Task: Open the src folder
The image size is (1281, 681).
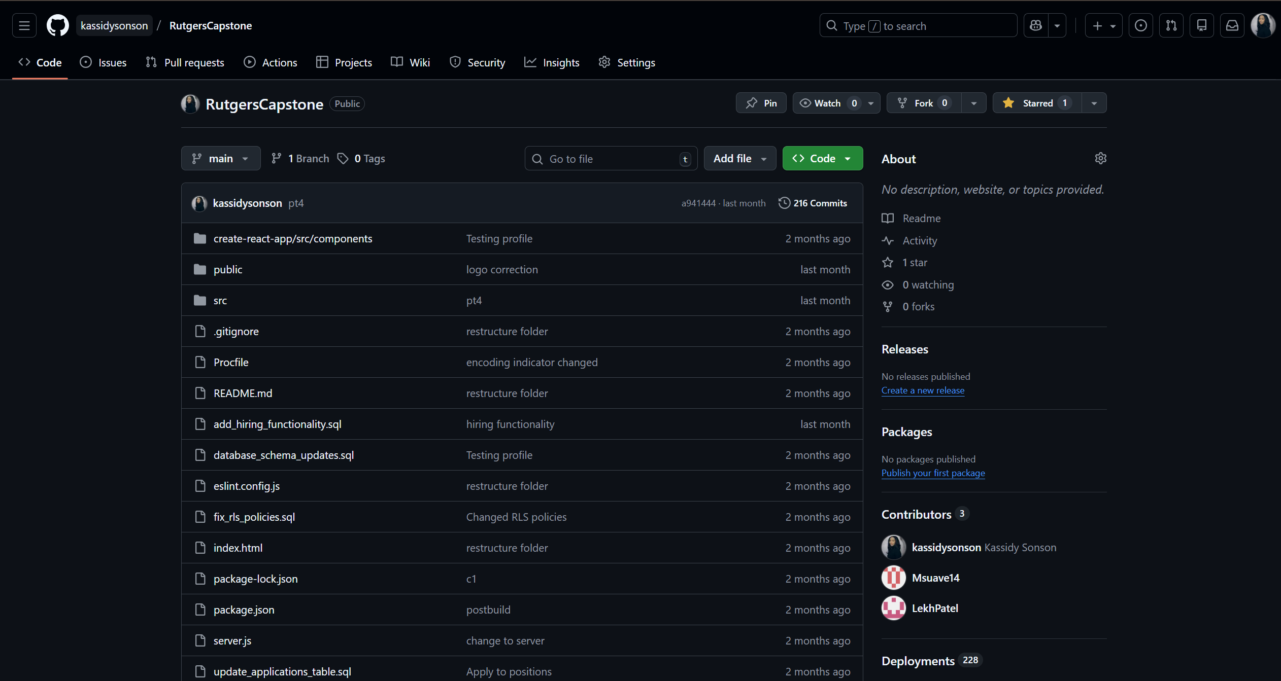Action: click(220, 301)
